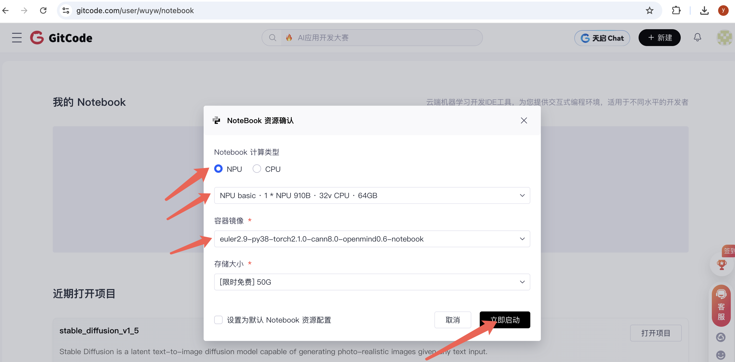Expand the NPU basic spec dropdown
Viewport: 735px width, 362px height.
click(x=372, y=195)
